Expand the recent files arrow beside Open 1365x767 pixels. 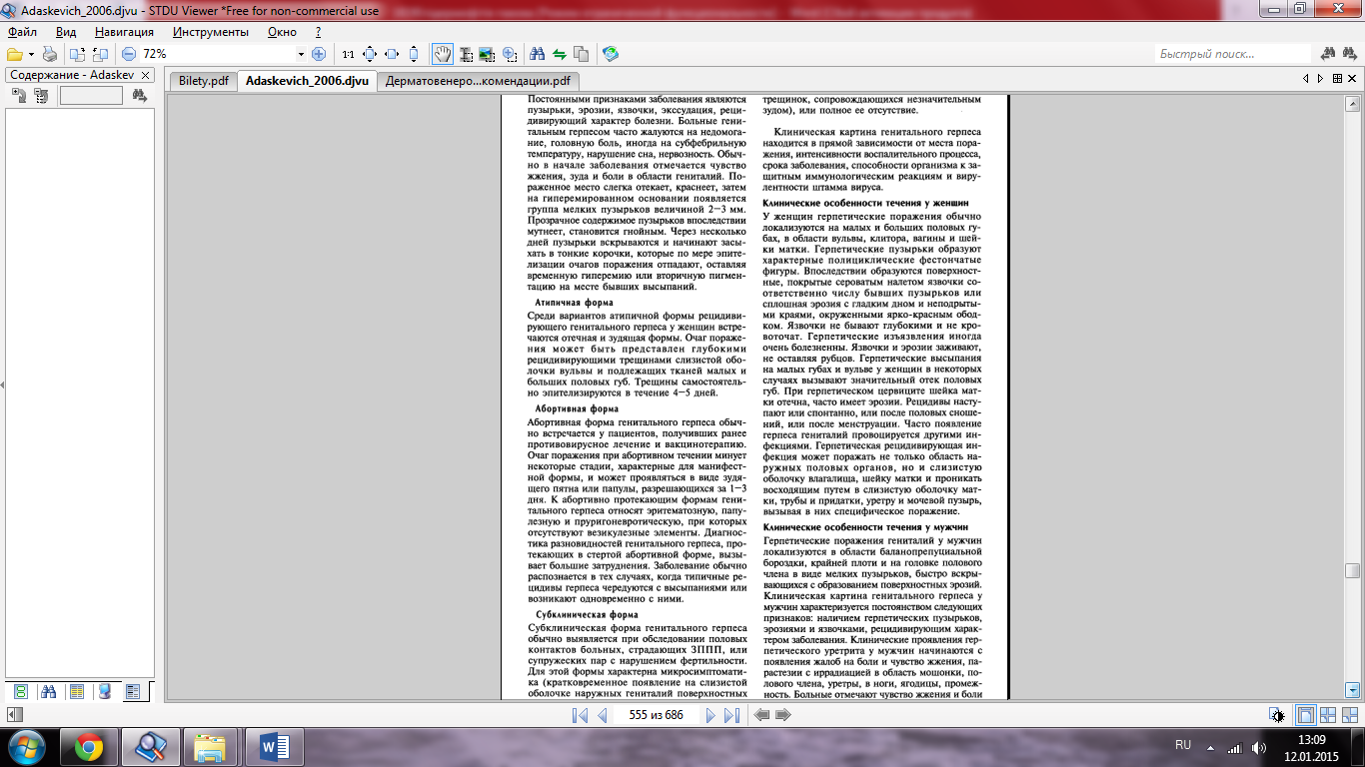(x=31, y=54)
